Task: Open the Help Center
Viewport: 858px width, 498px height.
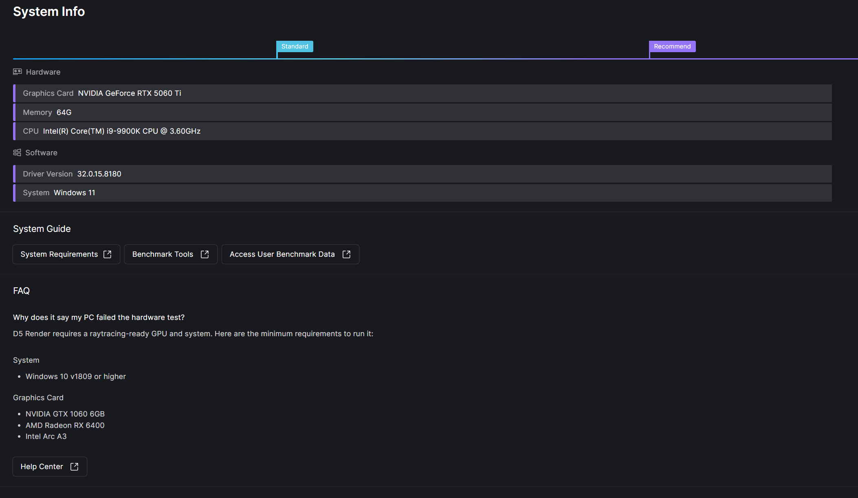Action: point(42,467)
